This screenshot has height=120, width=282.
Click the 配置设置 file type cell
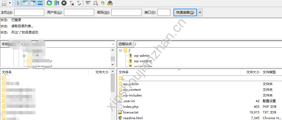point(269,101)
